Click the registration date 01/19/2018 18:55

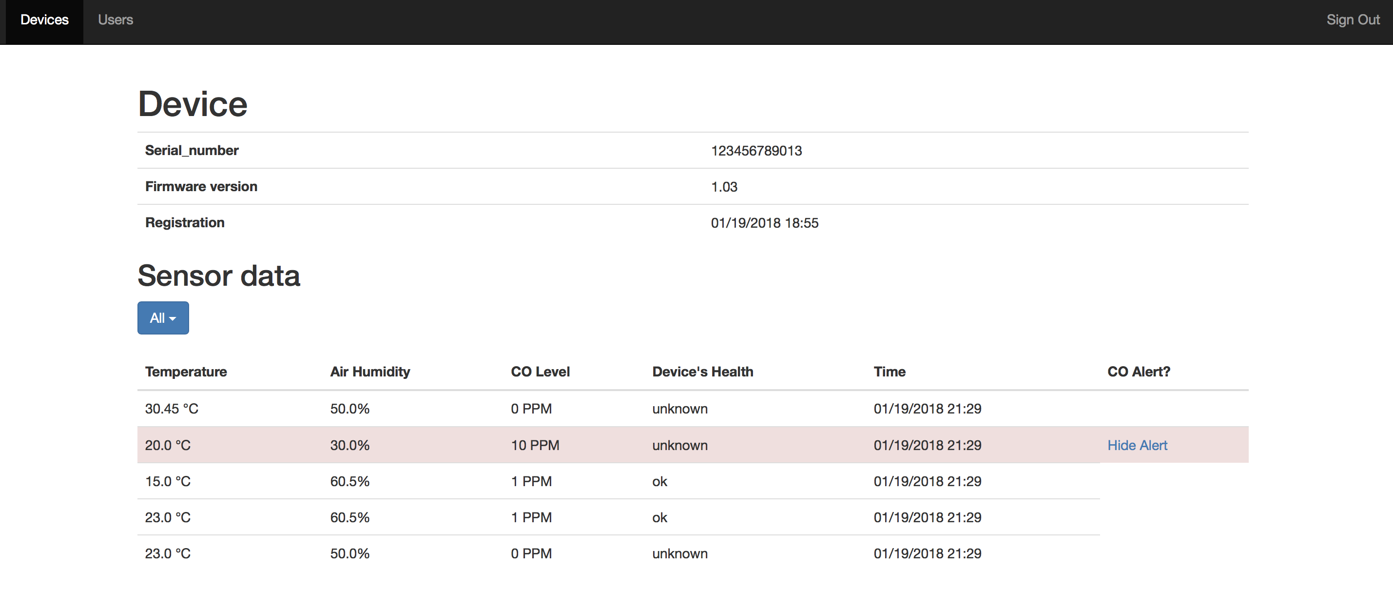click(764, 223)
